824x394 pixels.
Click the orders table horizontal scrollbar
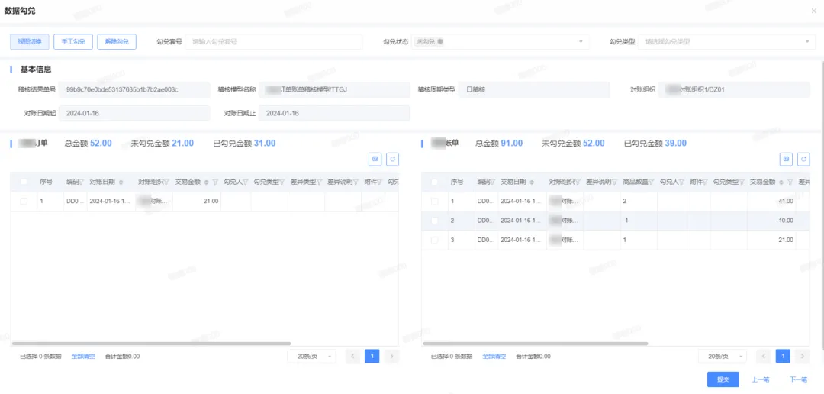point(151,344)
